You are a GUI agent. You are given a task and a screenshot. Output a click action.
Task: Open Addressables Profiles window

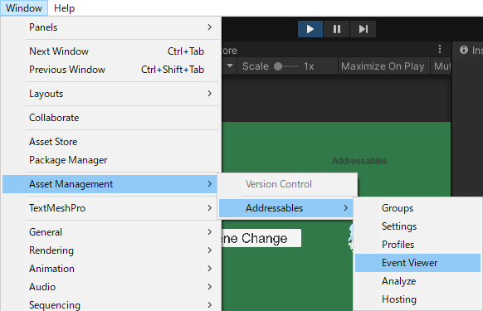point(417,245)
